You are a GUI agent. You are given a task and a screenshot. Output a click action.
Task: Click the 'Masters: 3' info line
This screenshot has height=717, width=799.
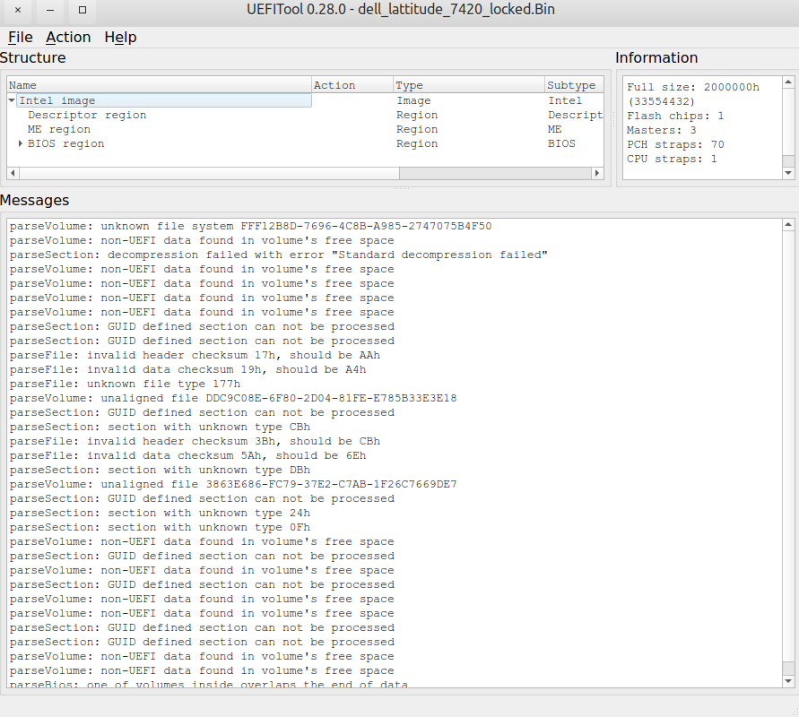662,130
